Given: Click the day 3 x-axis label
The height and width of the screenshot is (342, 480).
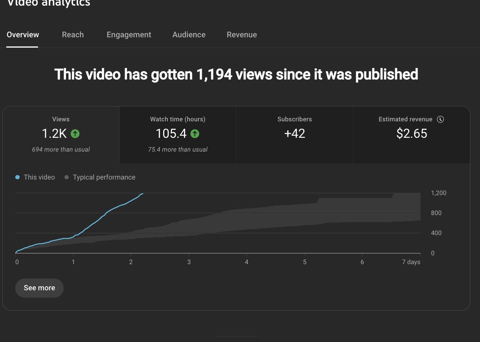Looking at the screenshot, I should click(x=189, y=262).
